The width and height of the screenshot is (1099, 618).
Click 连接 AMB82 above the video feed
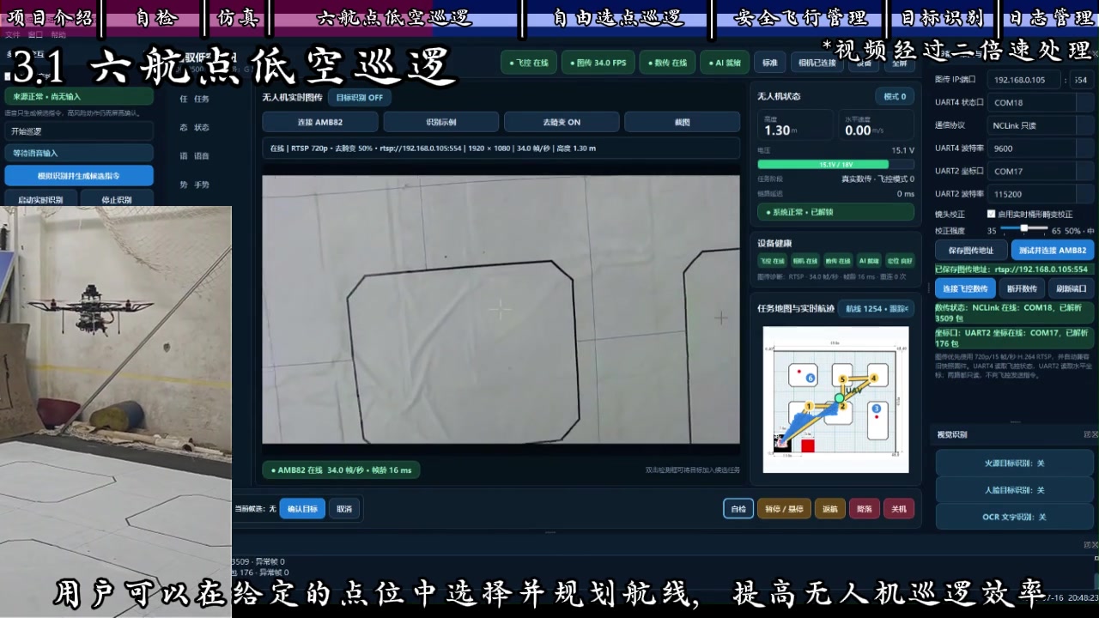(x=319, y=122)
